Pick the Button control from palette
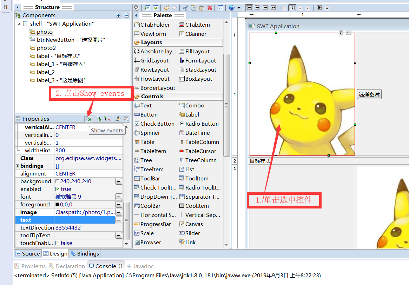Viewport: 409px width, 285px height. click(146, 114)
